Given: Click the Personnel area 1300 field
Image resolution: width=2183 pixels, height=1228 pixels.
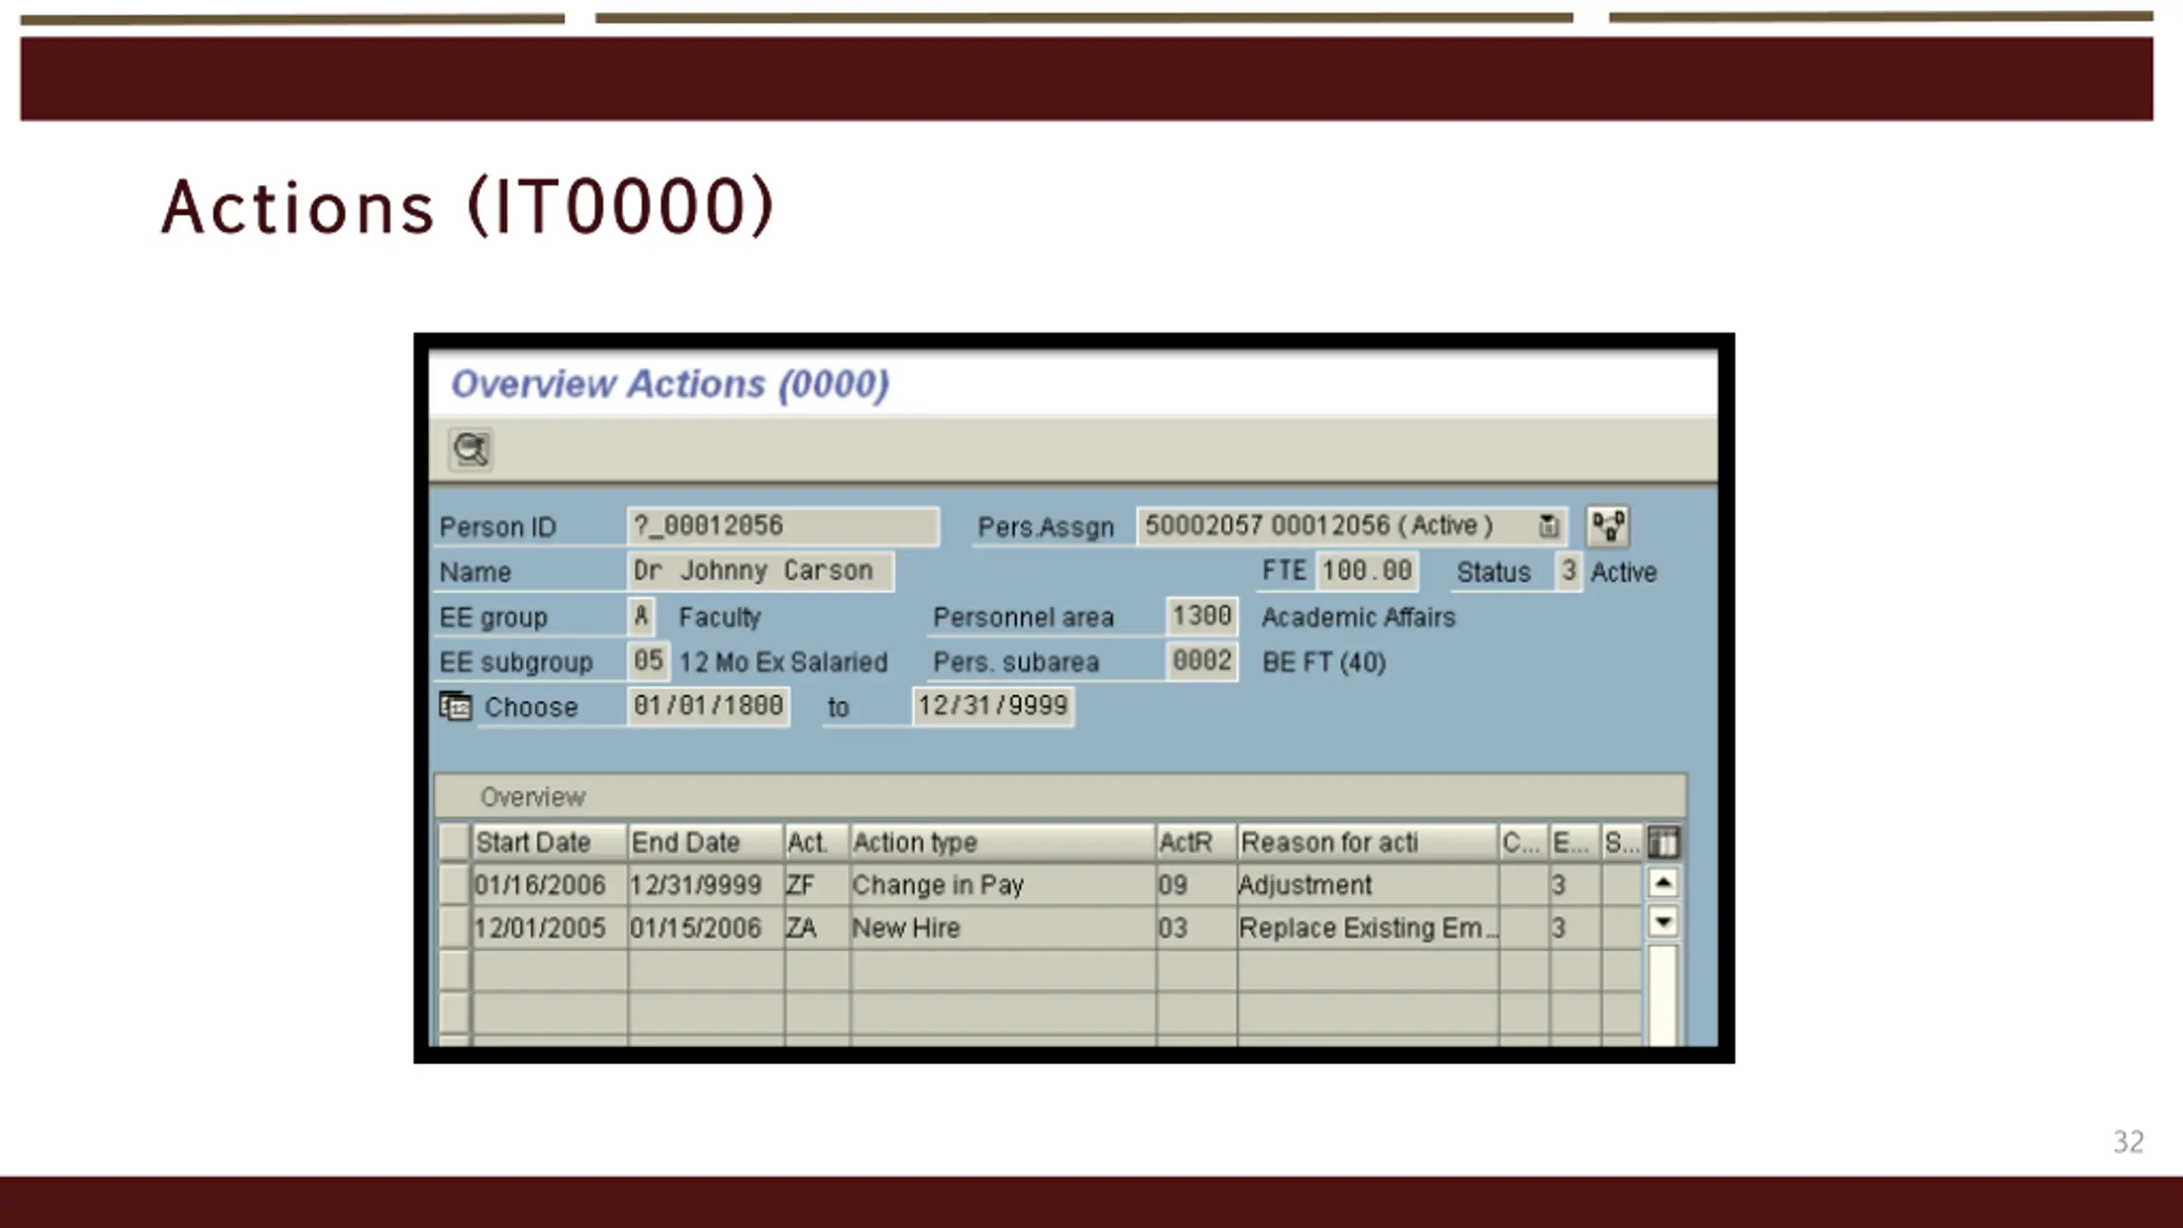Looking at the screenshot, I should tap(1202, 616).
